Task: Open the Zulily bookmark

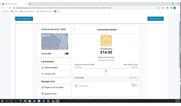Action: tap(57, 11)
